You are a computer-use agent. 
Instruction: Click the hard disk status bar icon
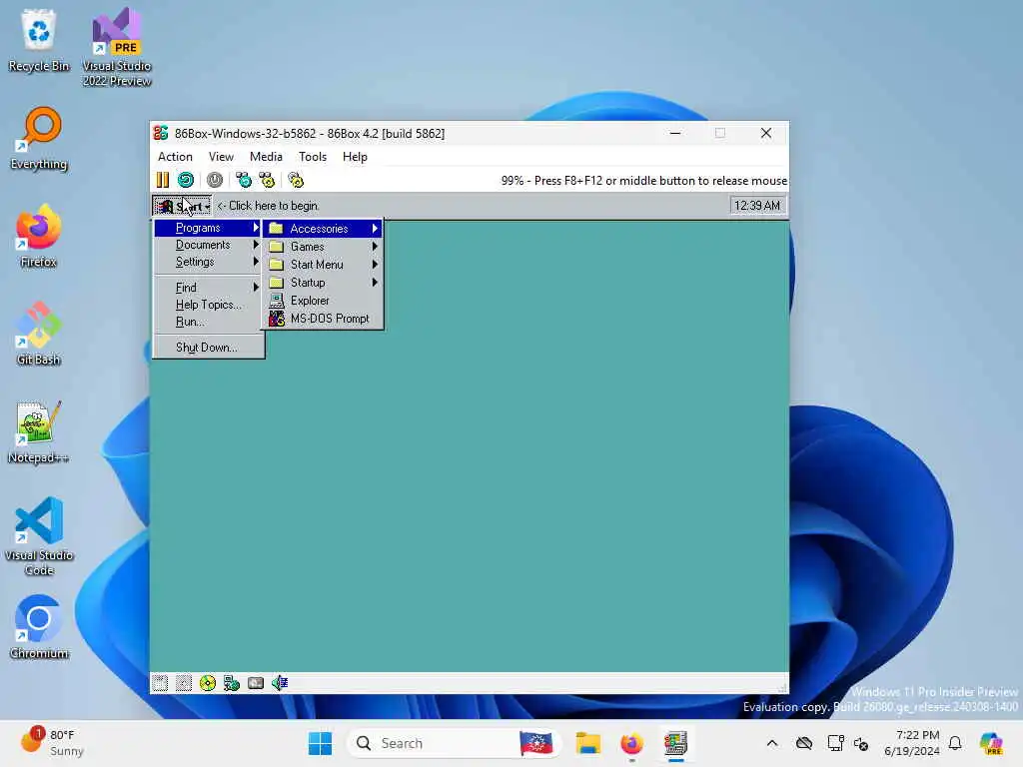coord(256,683)
